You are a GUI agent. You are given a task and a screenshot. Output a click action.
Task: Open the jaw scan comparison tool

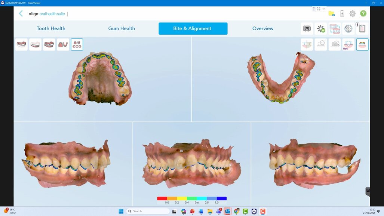point(335,28)
